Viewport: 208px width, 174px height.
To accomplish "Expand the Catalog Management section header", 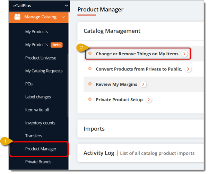I will [x=141, y=31].
